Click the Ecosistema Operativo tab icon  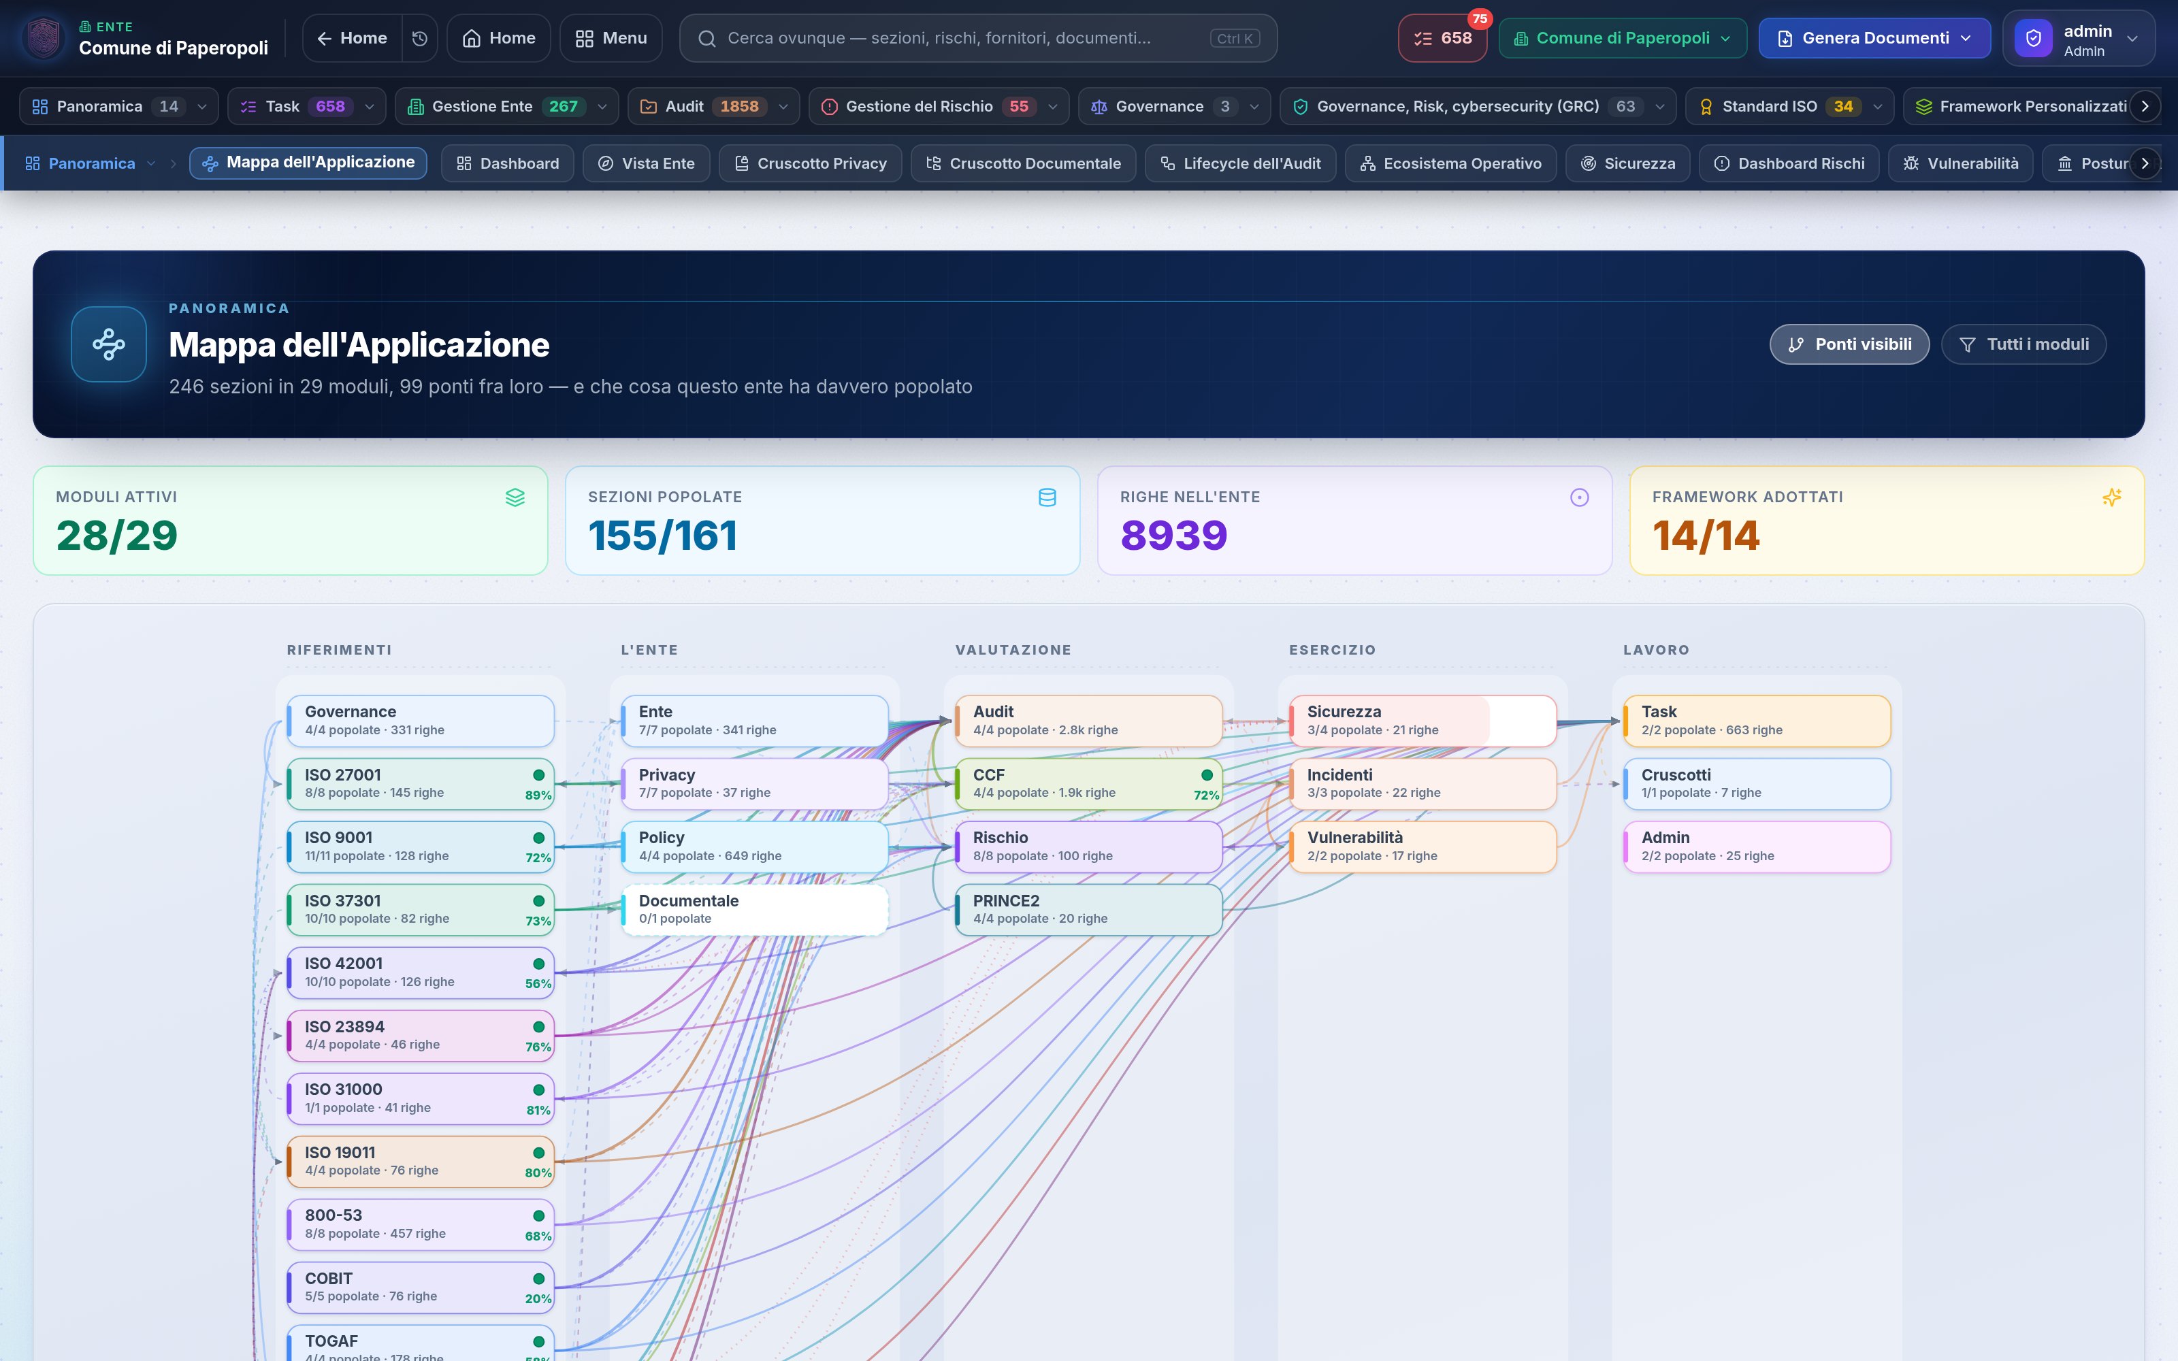point(1368,163)
